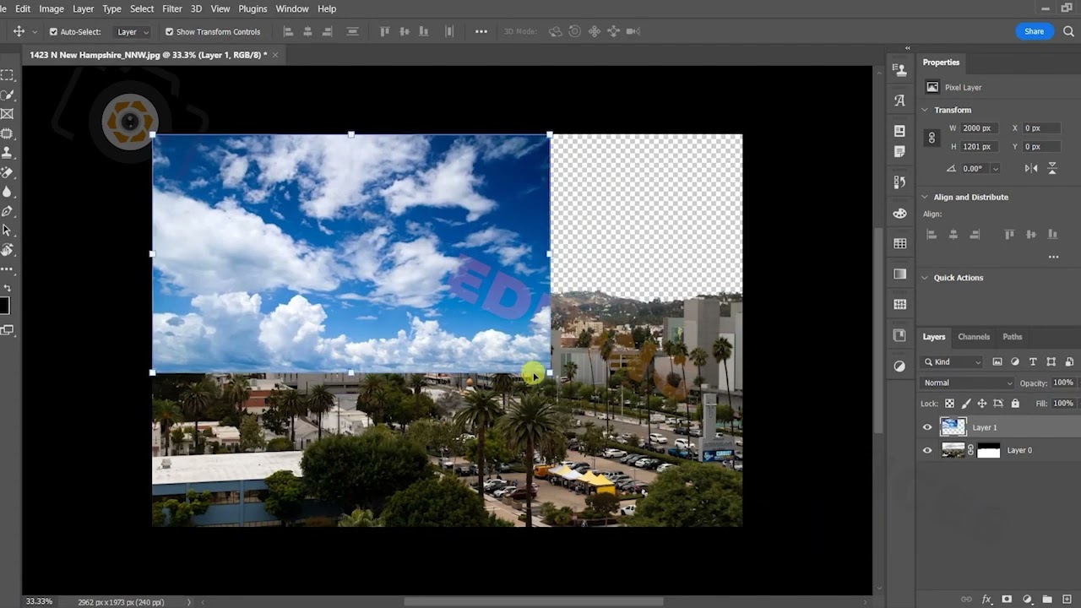Image resolution: width=1081 pixels, height=608 pixels.
Task: Toggle the Auto-Select checkbox
Action: [54, 32]
